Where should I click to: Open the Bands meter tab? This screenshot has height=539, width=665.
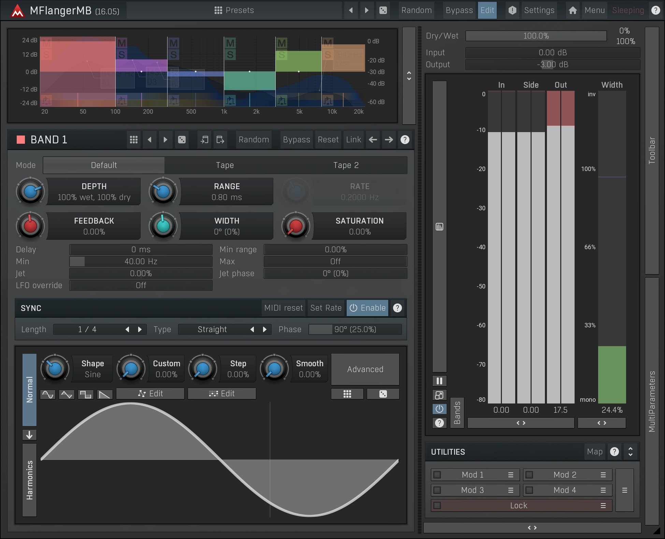click(x=457, y=413)
